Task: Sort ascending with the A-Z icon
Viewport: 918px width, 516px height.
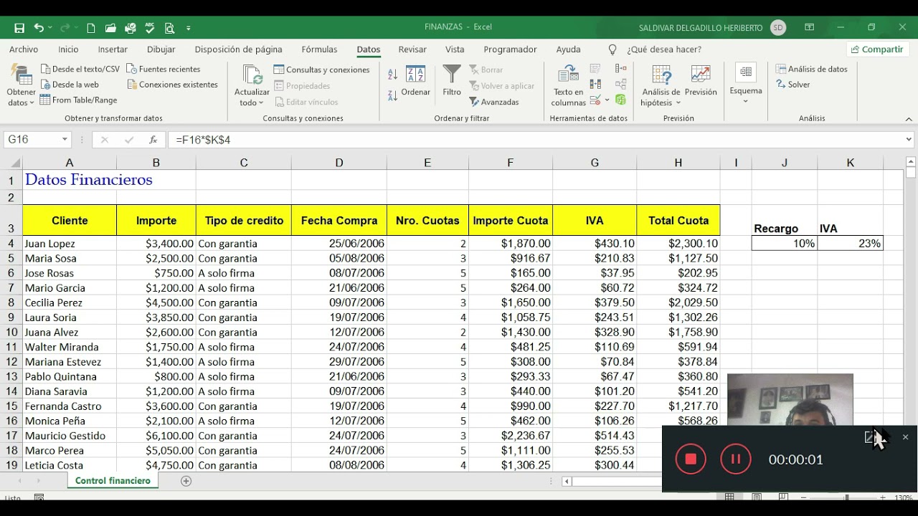Action: click(392, 75)
